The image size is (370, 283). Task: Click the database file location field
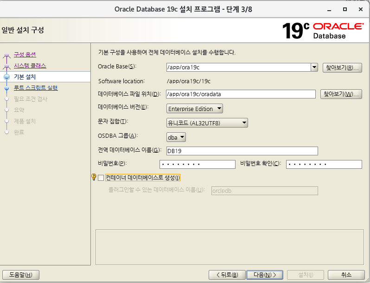[241, 94]
